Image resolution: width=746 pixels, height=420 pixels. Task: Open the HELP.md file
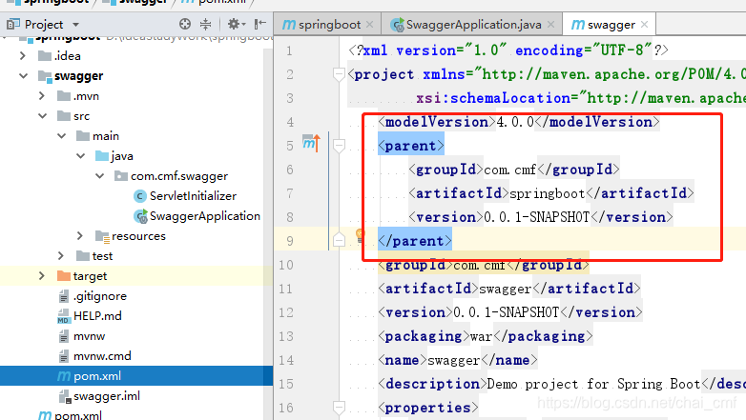click(x=90, y=316)
